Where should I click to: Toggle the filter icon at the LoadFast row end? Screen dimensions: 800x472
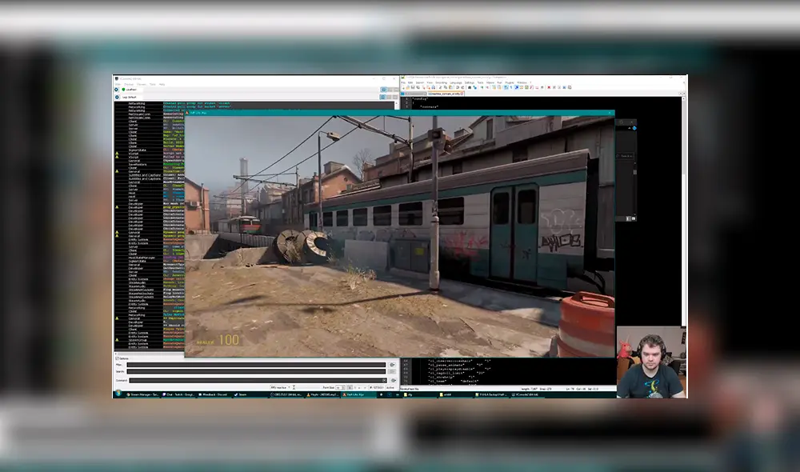click(x=384, y=90)
